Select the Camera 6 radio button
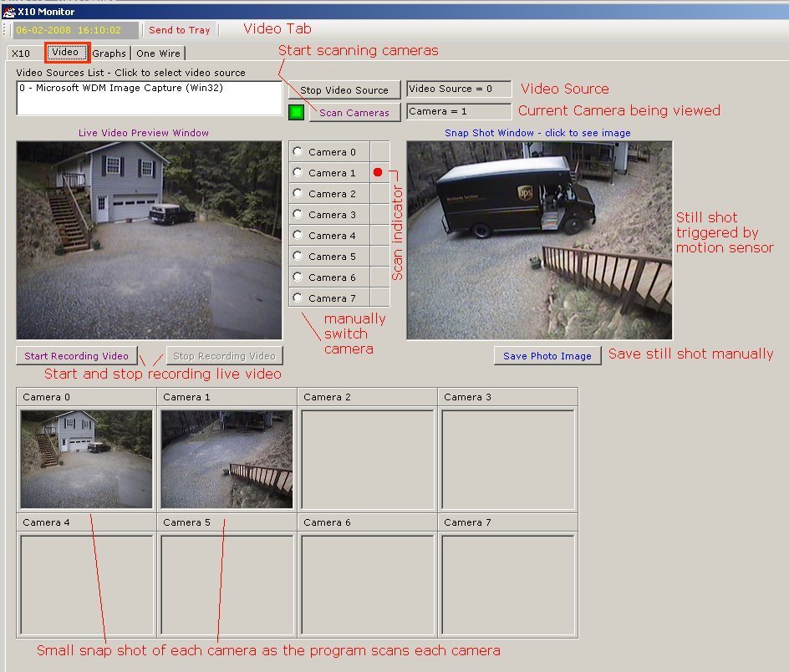Screen dimensions: 789x672 tap(298, 277)
